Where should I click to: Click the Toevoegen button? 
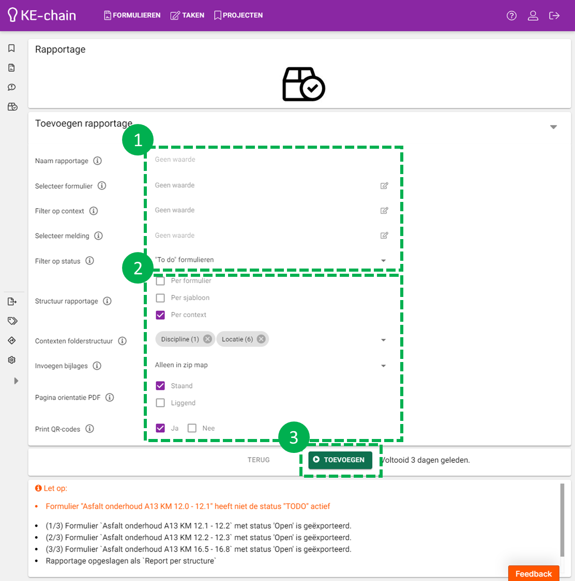340,460
